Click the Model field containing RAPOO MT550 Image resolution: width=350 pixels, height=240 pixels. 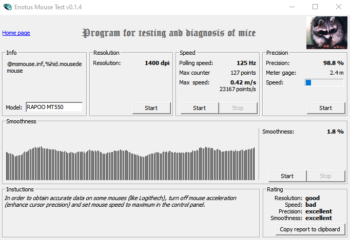pos(54,107)
